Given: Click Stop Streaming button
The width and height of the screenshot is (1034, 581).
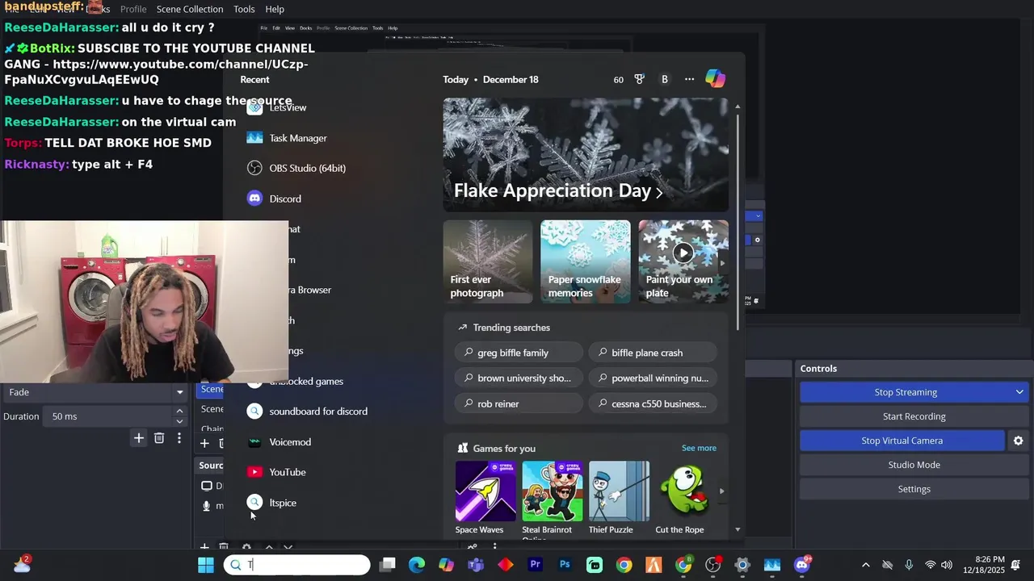Looking at the screenshot, I should [x=906, y=392].
